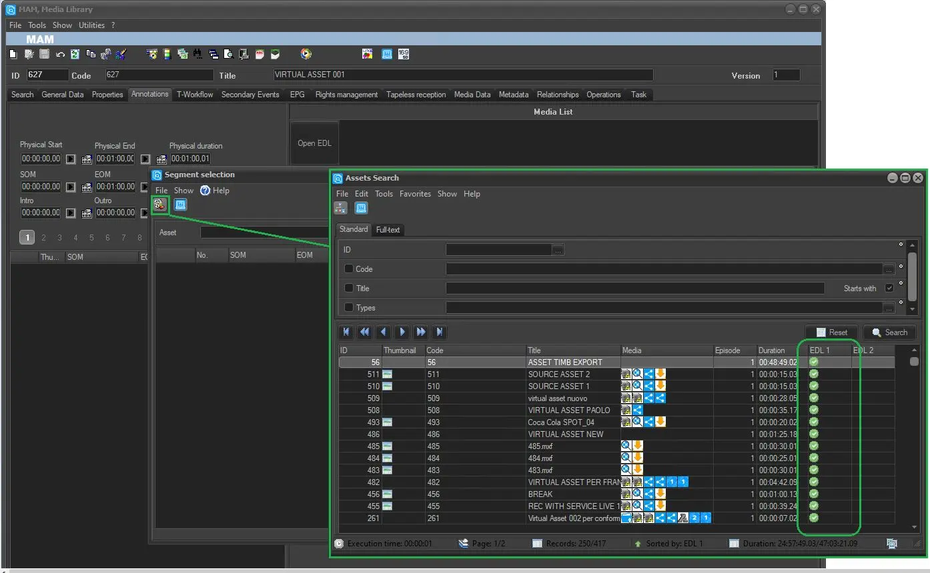Click the Reset button
The image size is (930, 573).
click(832, 332)
